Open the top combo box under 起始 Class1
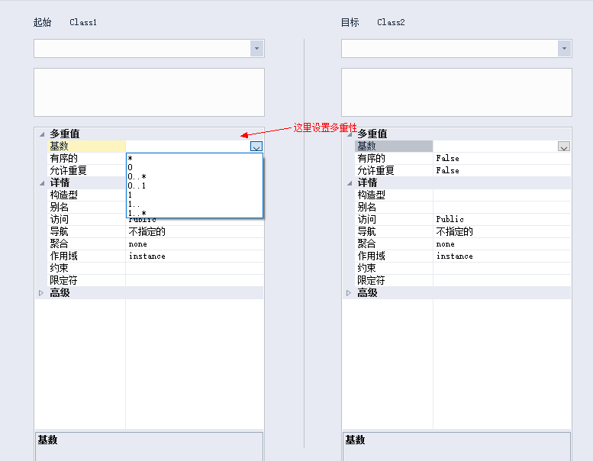The width and height of the screenshot is (593, 461). [256, 49]
